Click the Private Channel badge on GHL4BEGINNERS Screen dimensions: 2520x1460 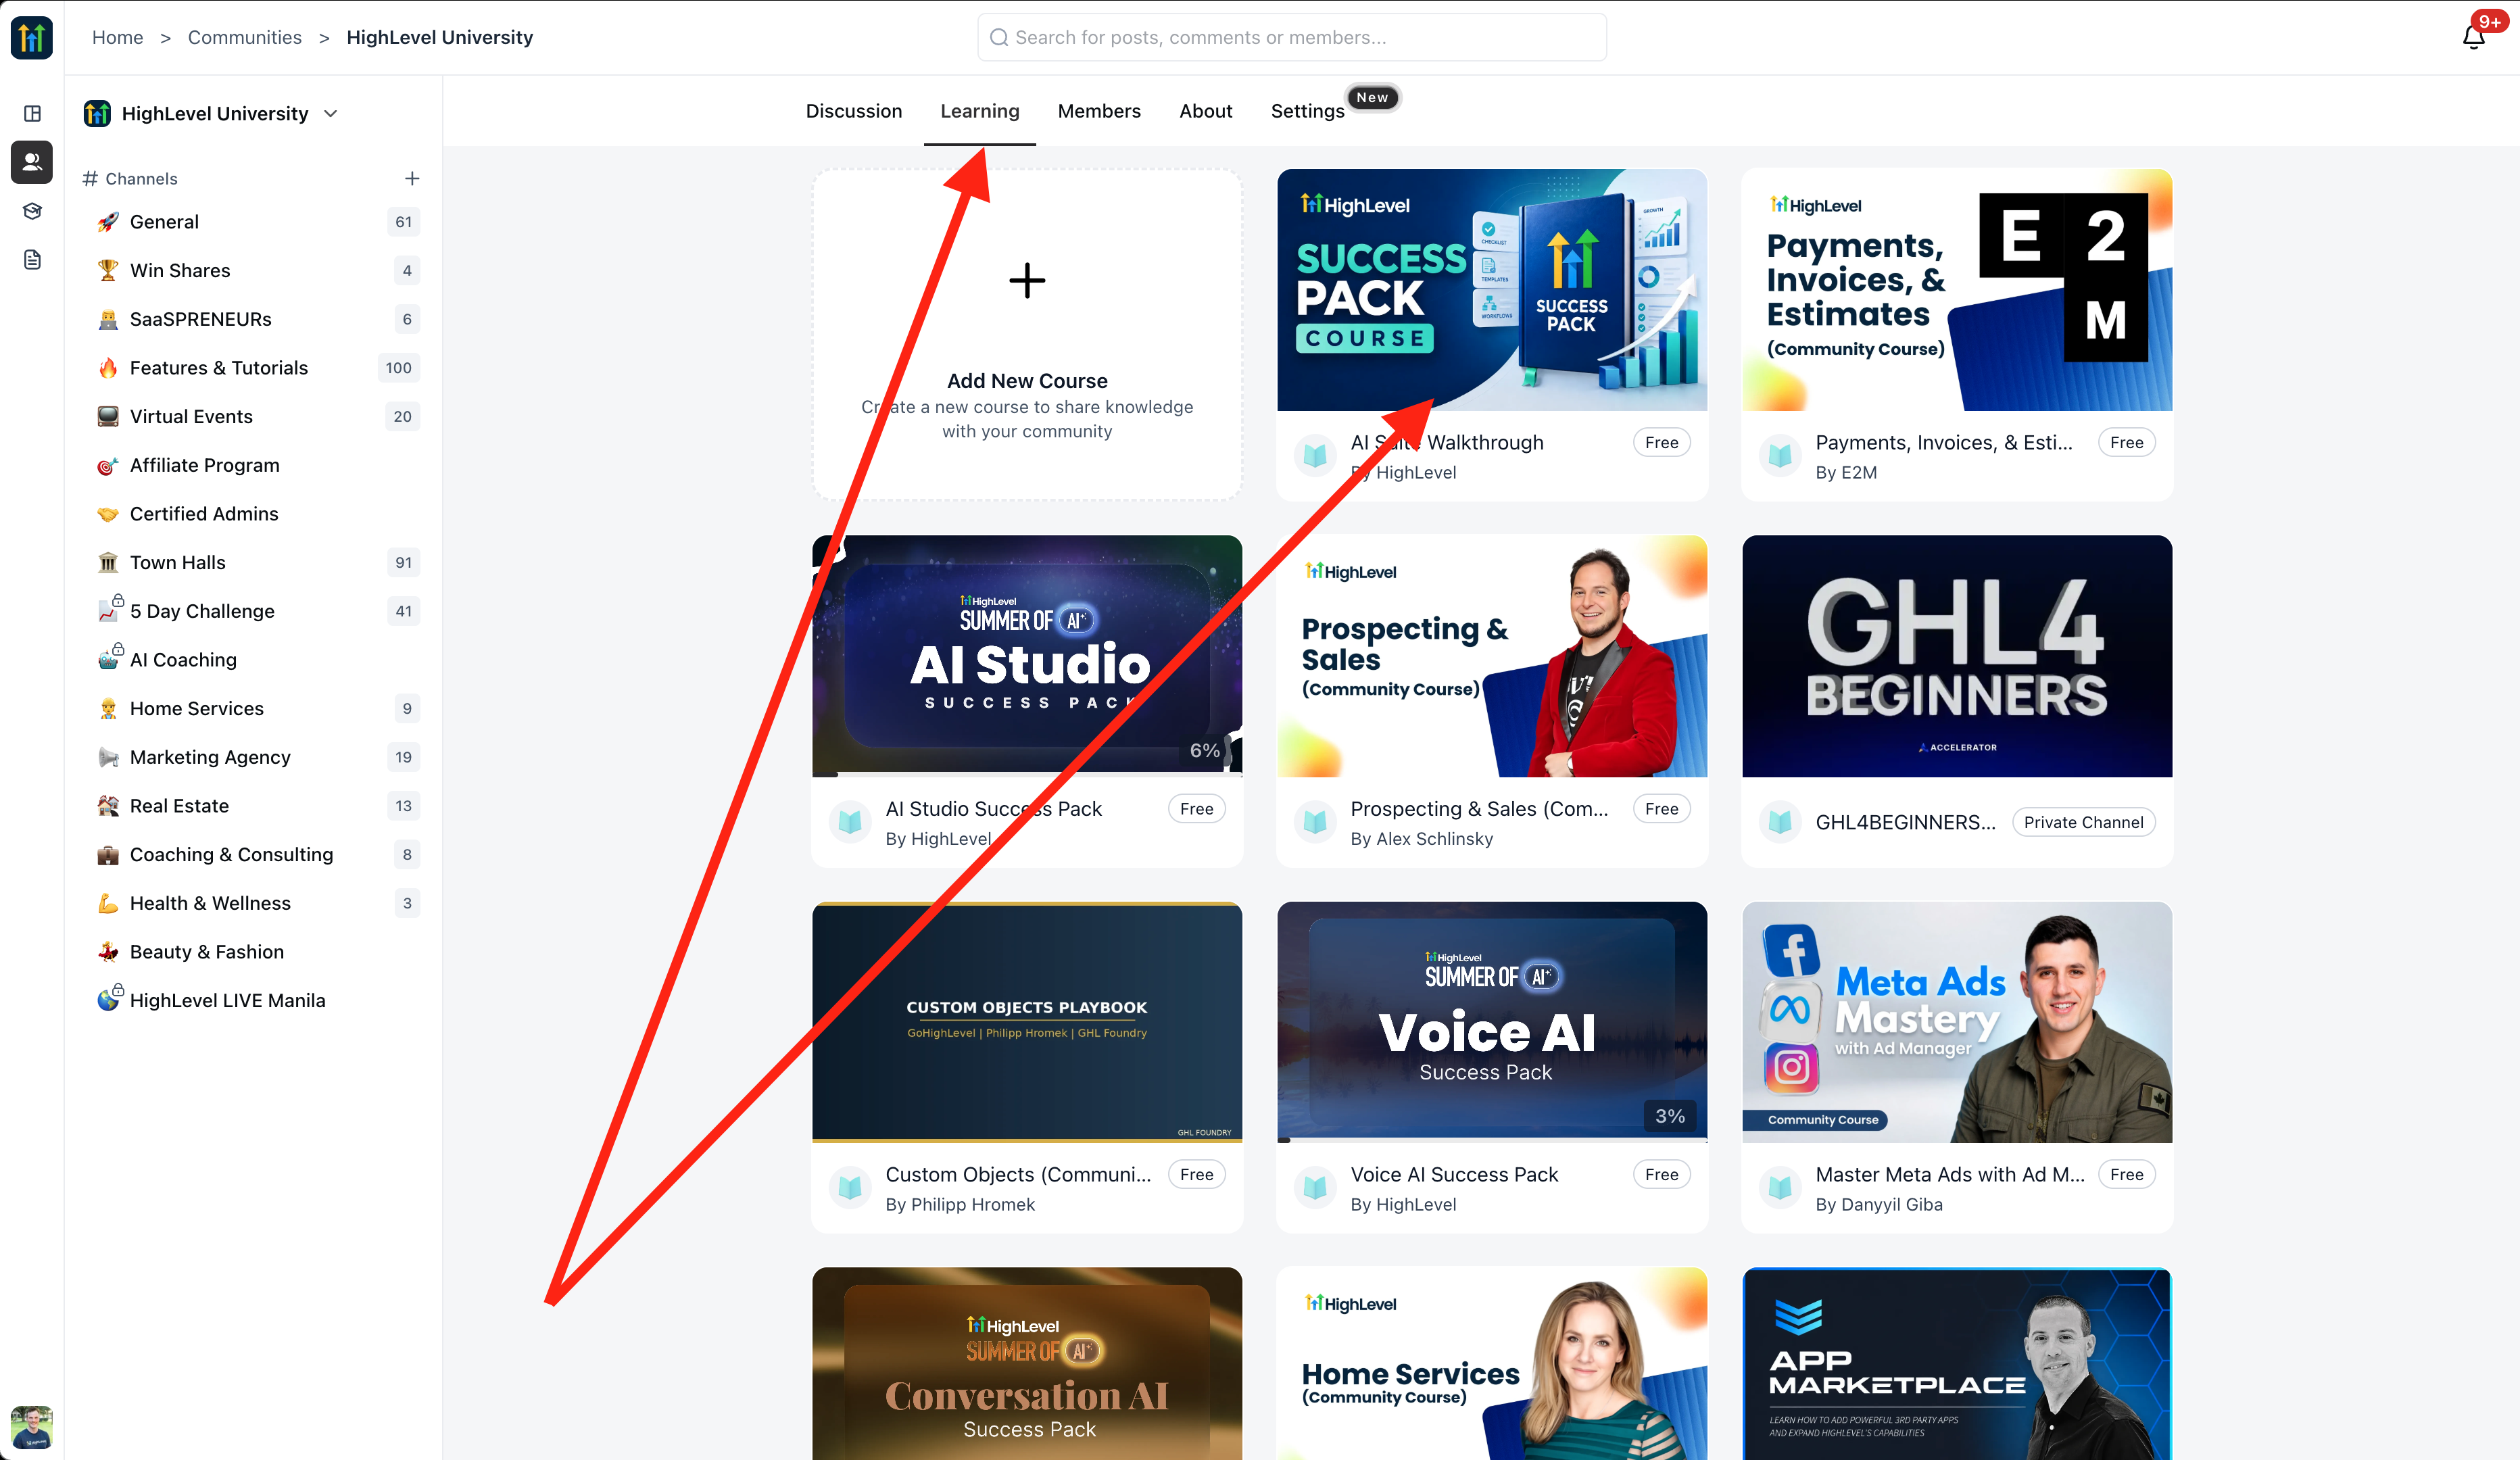coord(2084,822)
